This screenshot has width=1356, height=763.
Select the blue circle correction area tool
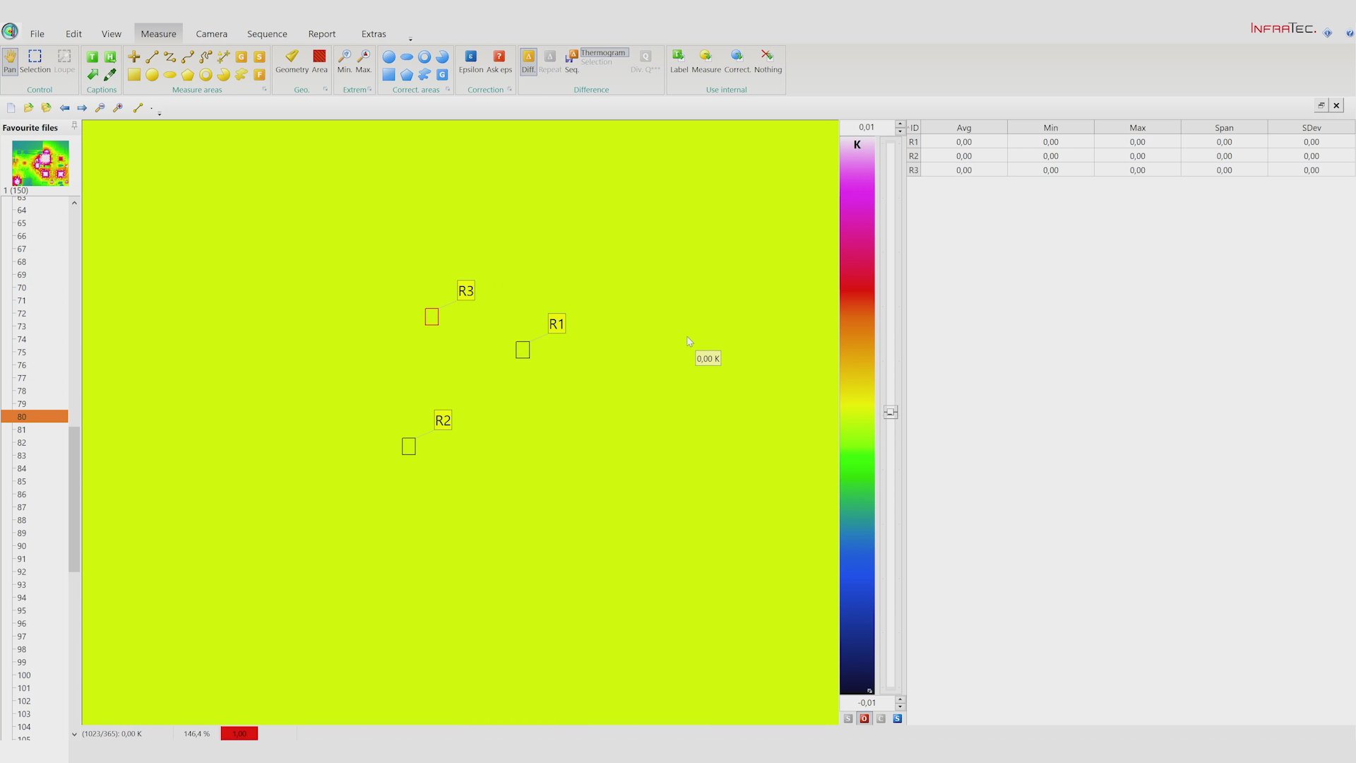pyautogui.click(x=388, y=57)
